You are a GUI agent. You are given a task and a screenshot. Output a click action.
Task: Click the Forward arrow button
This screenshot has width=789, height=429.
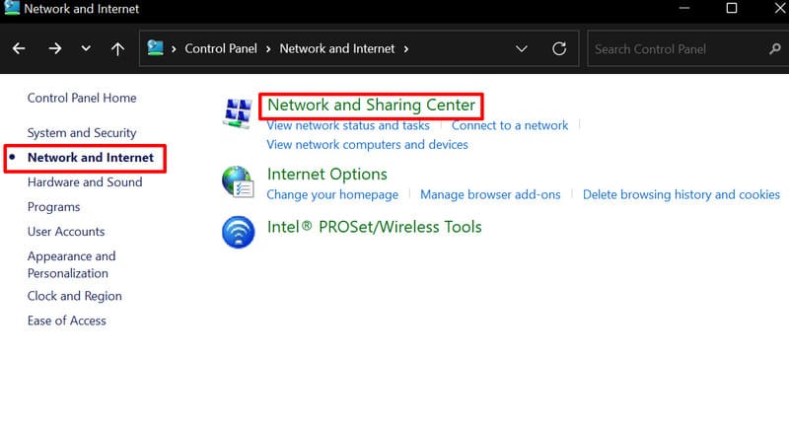pos(55,48)
